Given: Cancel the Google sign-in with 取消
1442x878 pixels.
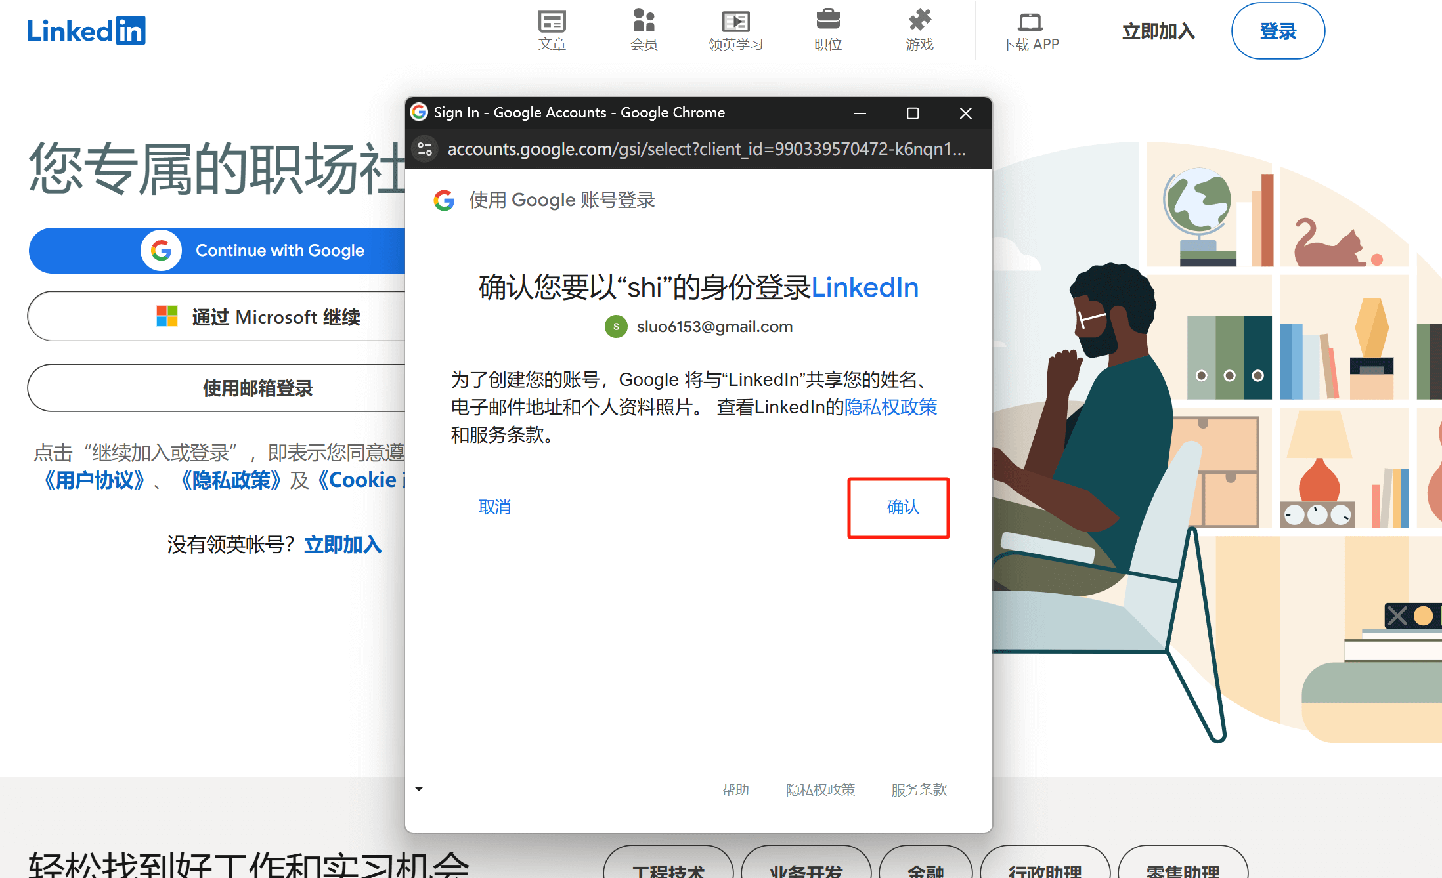Looking at the screenshot, I should pos(494,507).
